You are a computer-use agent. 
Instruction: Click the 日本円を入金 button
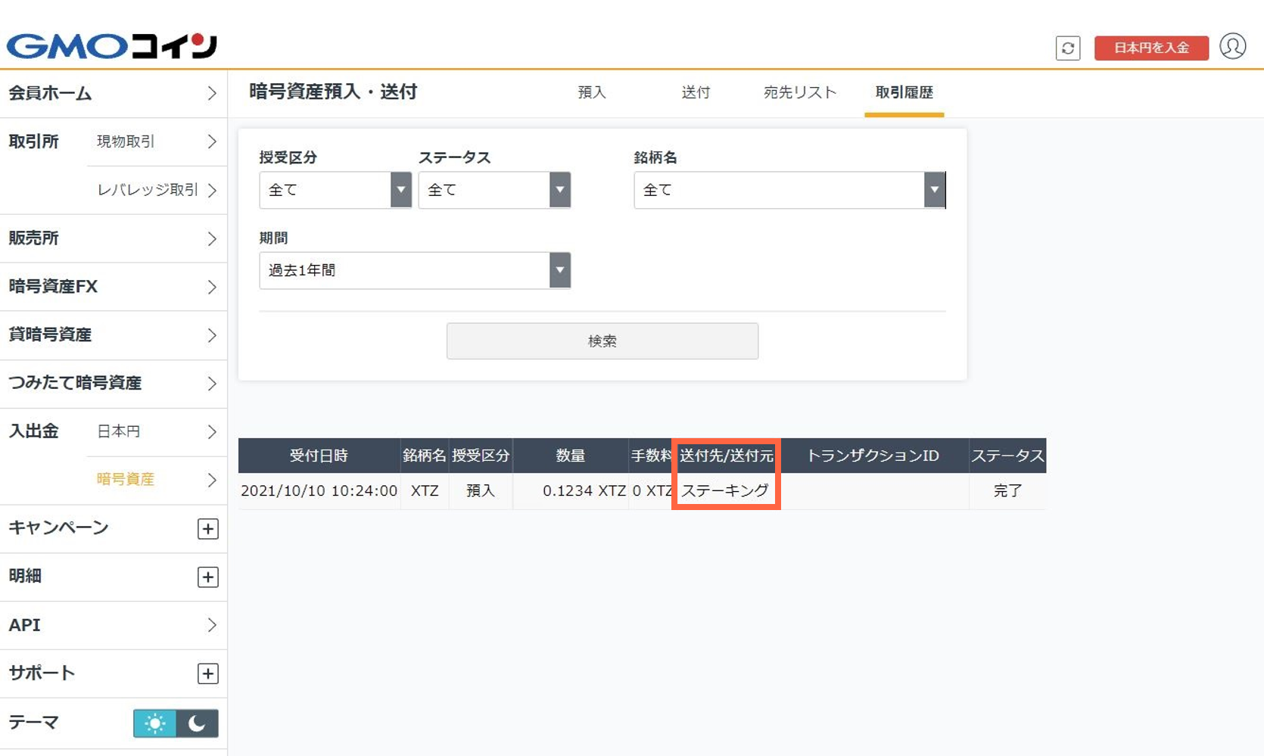pyautogui.click(x=1151, y=47)
